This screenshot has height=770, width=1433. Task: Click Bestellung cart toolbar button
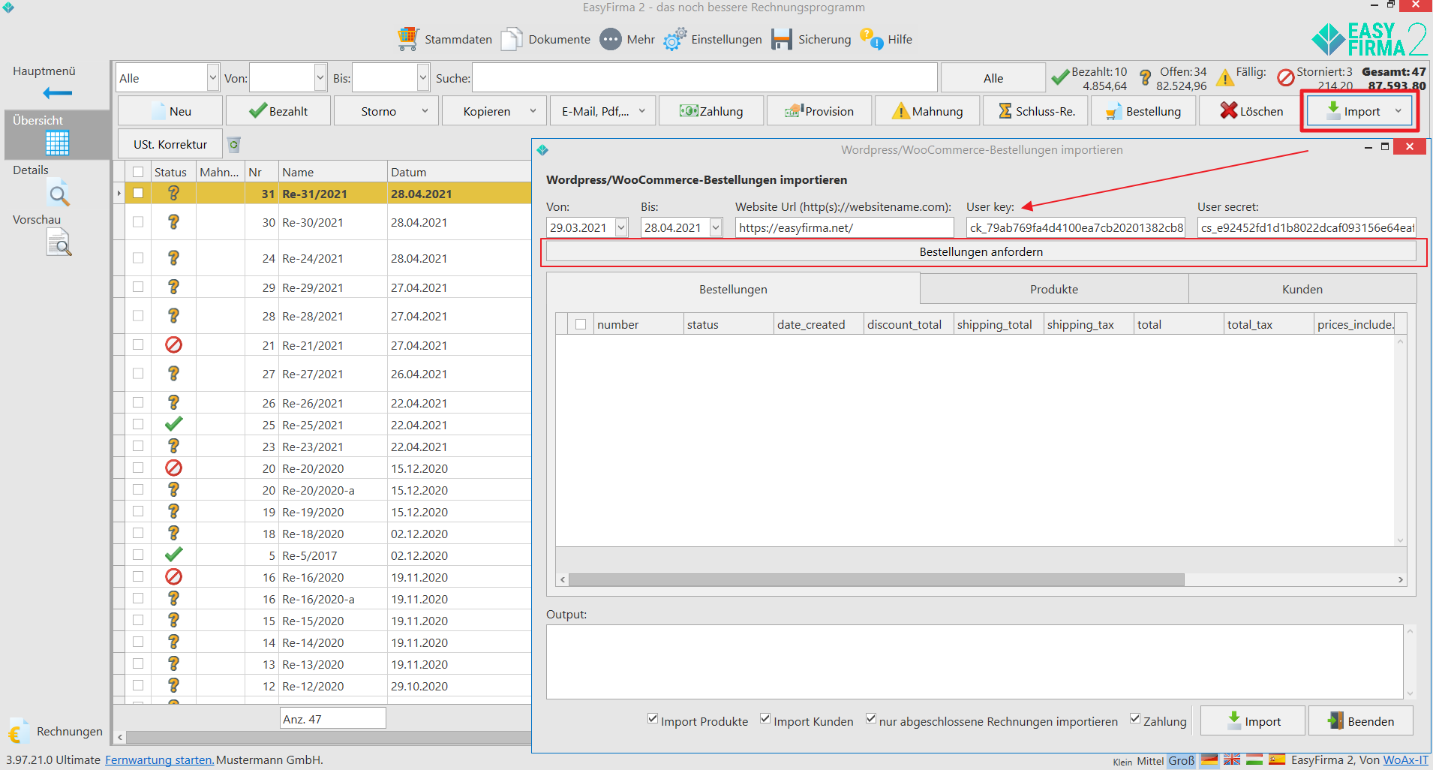click(1143, 111)
